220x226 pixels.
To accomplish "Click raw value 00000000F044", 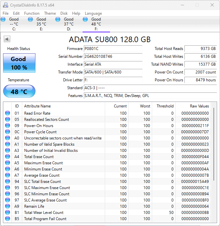I will point(195,157).
